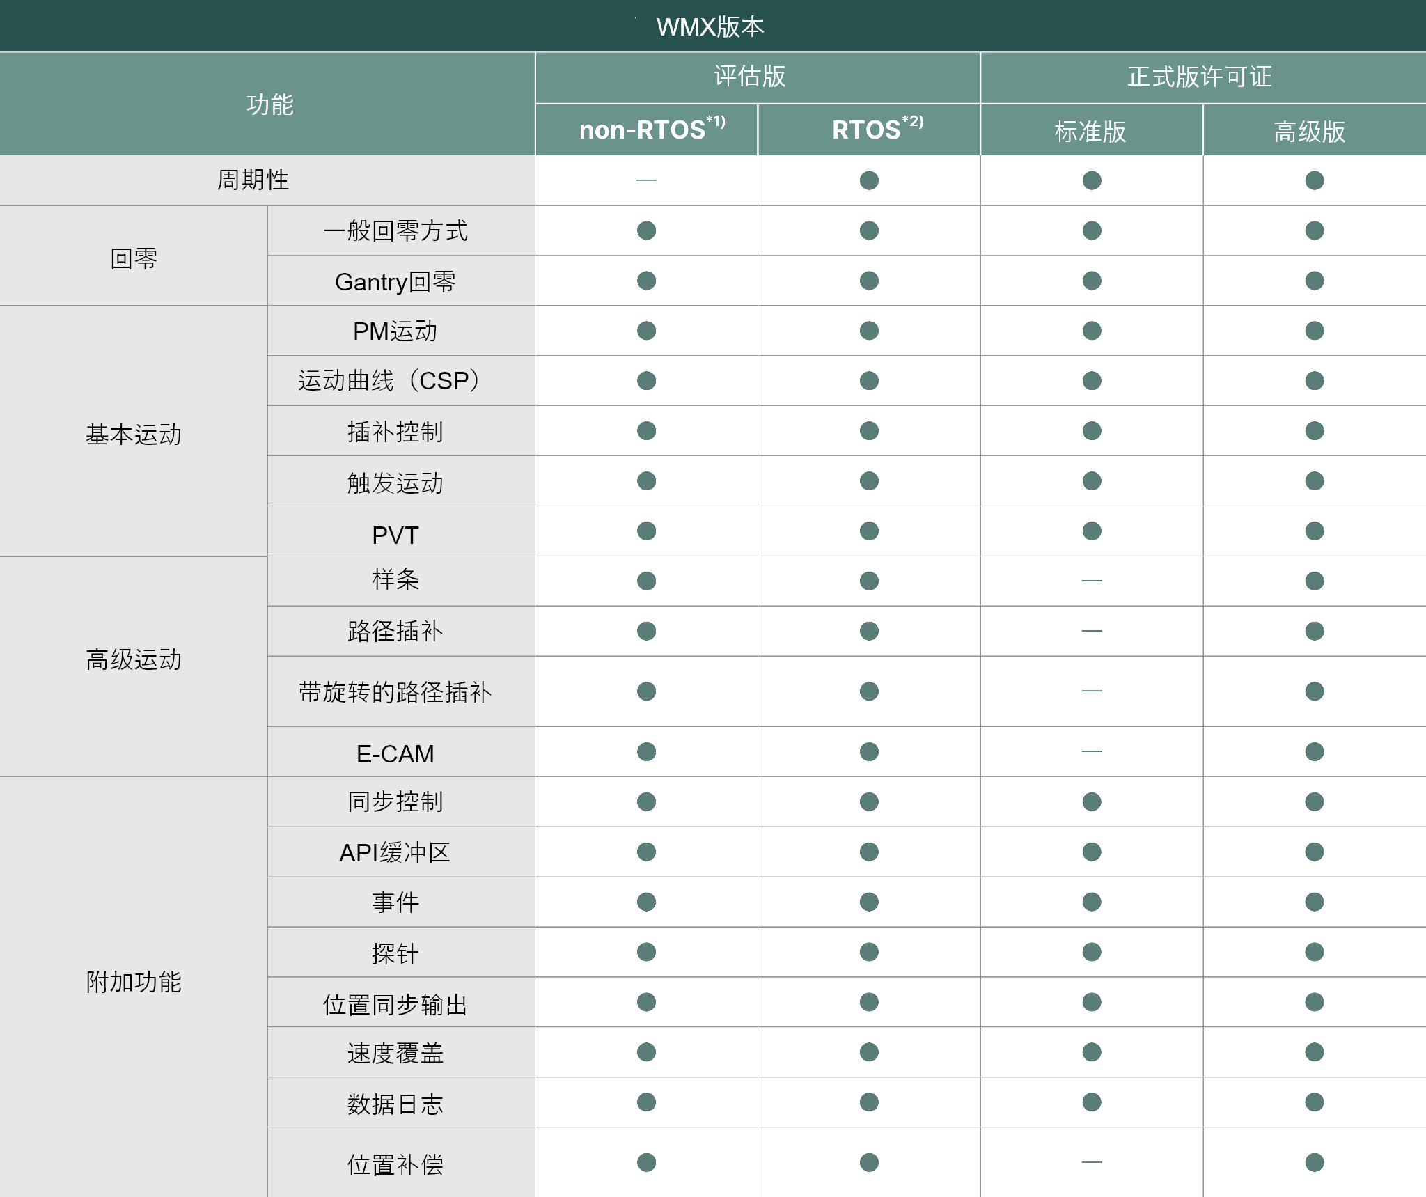The image size is (1426, 1197).
Task: Click the dash in E-CAM 标准版 cell
Action: (1092, 752)
